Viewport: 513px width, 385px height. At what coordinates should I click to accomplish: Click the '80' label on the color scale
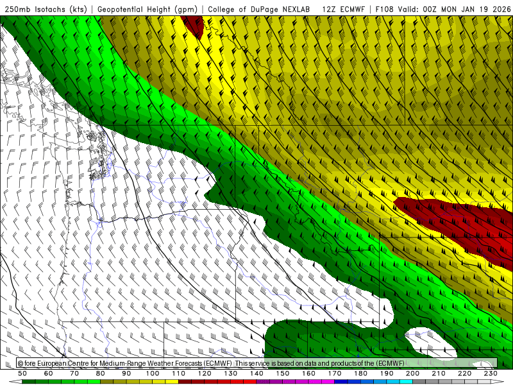coord(101,373)
